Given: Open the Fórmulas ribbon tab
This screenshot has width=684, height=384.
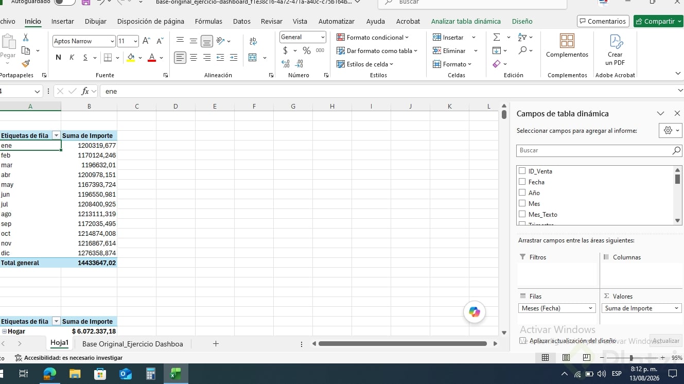Looking at the screenshot, I should coord(208,21).
